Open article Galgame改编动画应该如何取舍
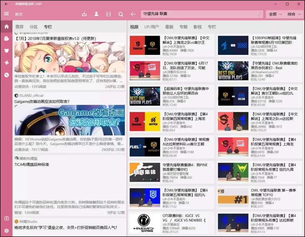This screenshot has height=237, width=305. [42, 102]
